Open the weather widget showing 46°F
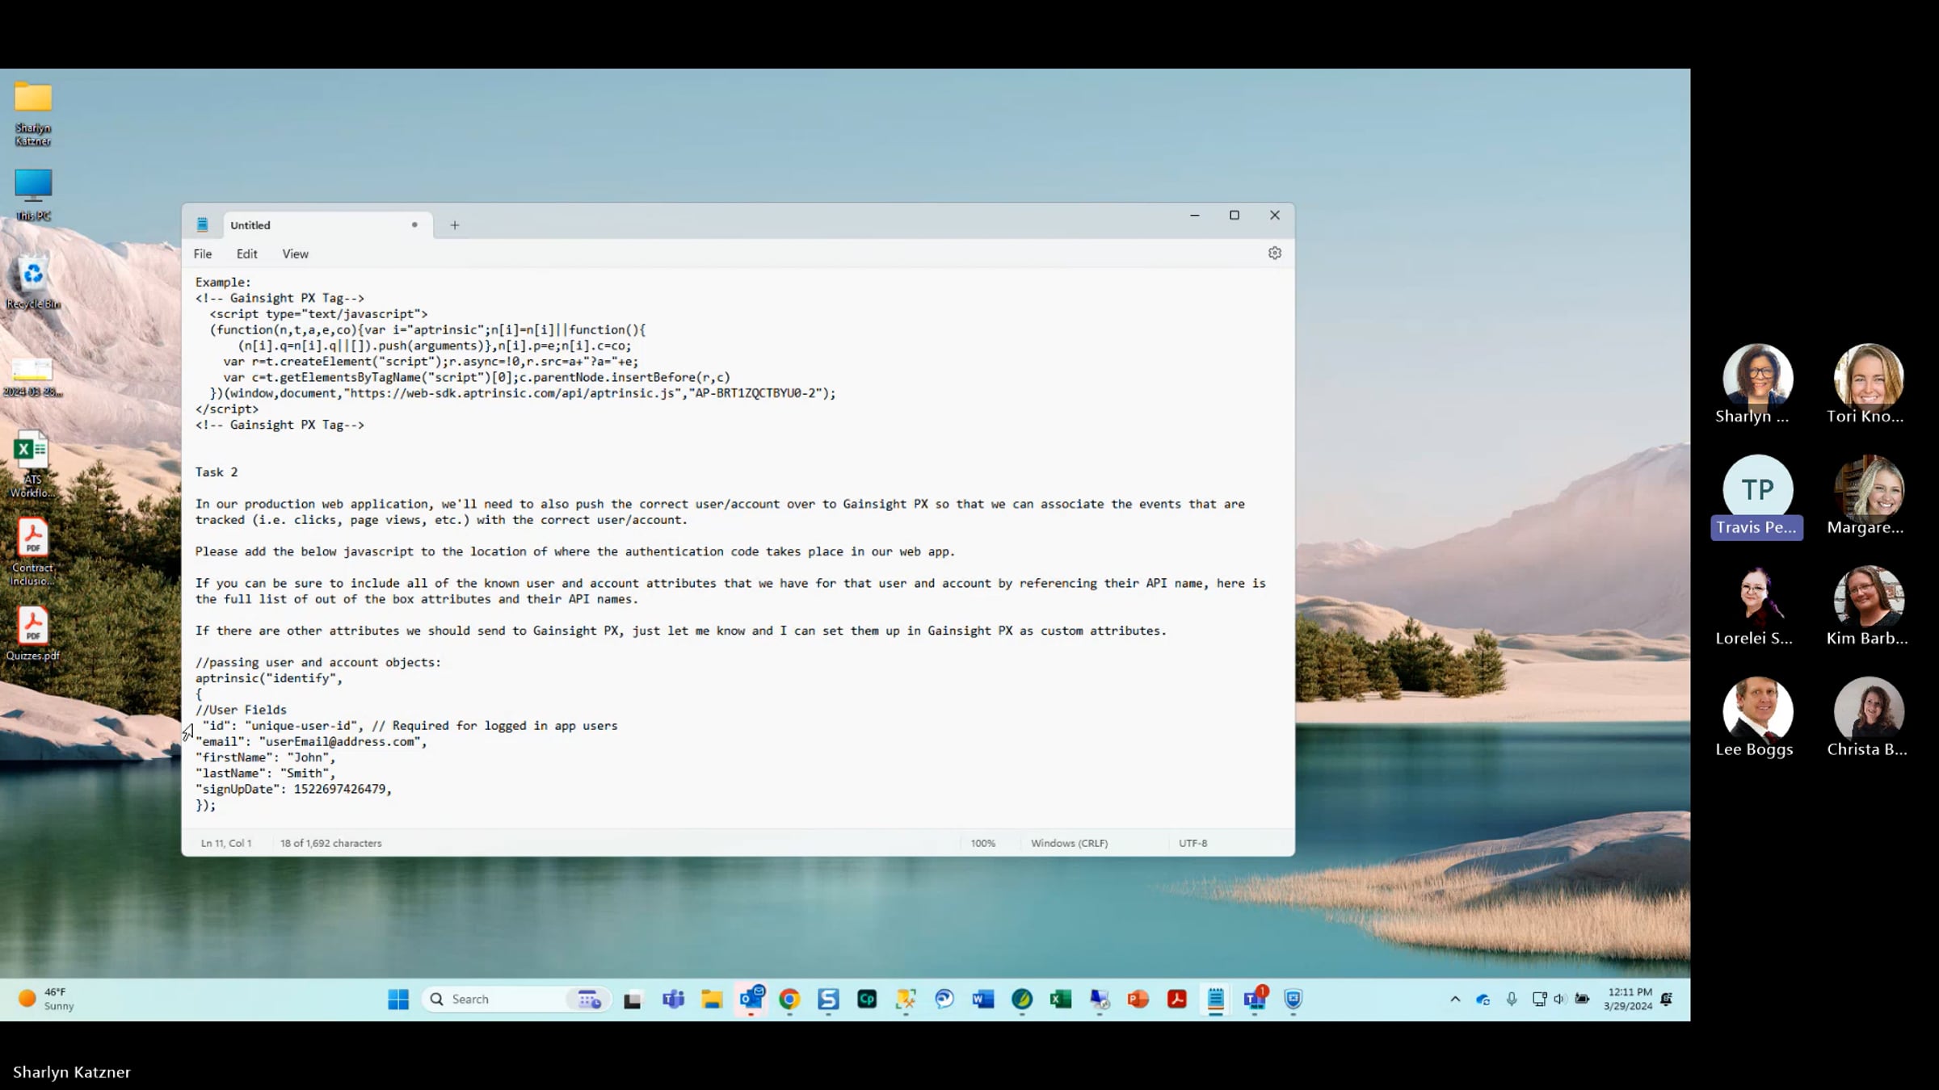The height and width of the screenshot is (1090, 1939). 47,1000
